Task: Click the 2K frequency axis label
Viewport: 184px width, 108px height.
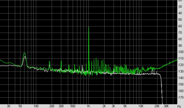Action: click(x=104, y=106)
